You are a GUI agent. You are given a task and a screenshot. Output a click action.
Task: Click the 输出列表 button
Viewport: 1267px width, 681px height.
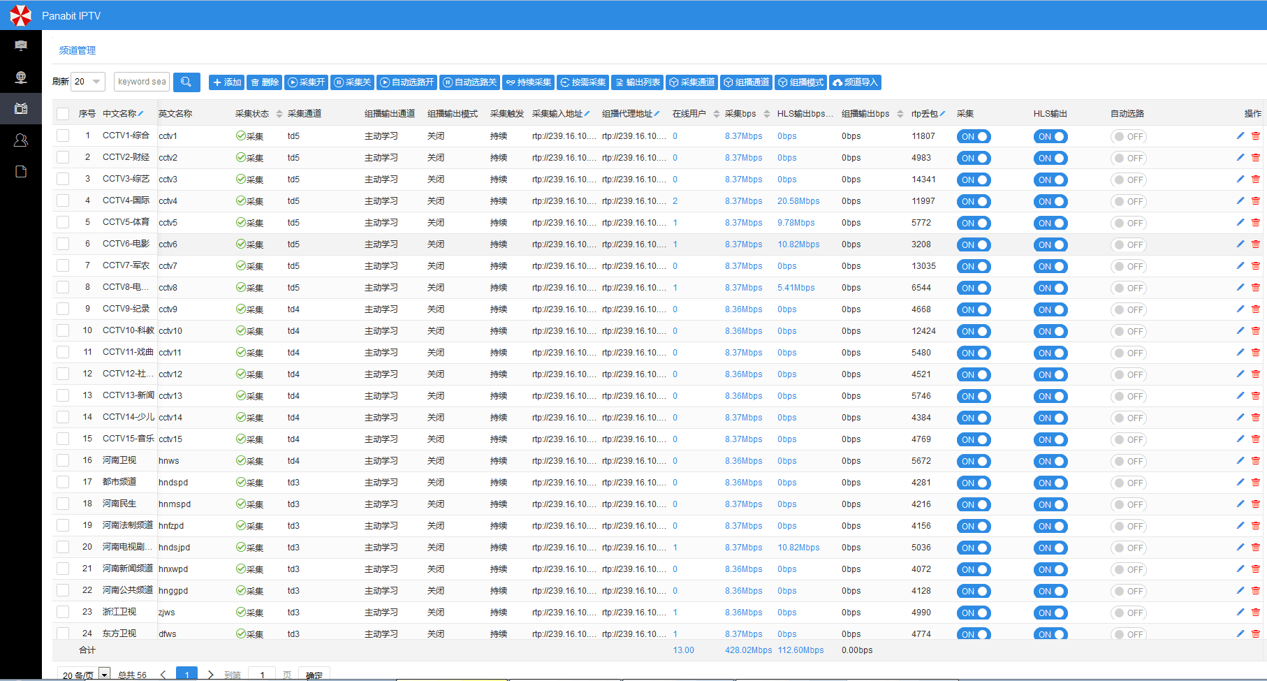(x=638, y=82)
